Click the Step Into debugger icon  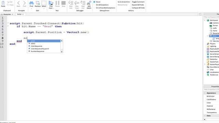pos(71,3)
